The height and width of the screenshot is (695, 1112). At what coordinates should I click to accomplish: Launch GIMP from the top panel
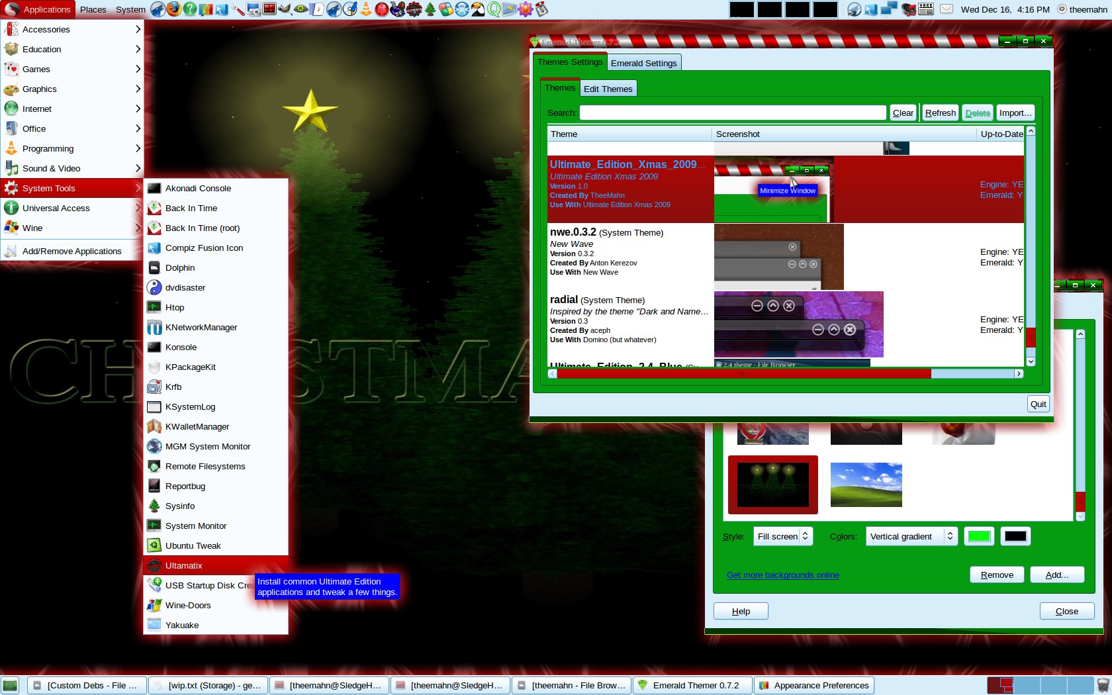(x=286, y=9)
